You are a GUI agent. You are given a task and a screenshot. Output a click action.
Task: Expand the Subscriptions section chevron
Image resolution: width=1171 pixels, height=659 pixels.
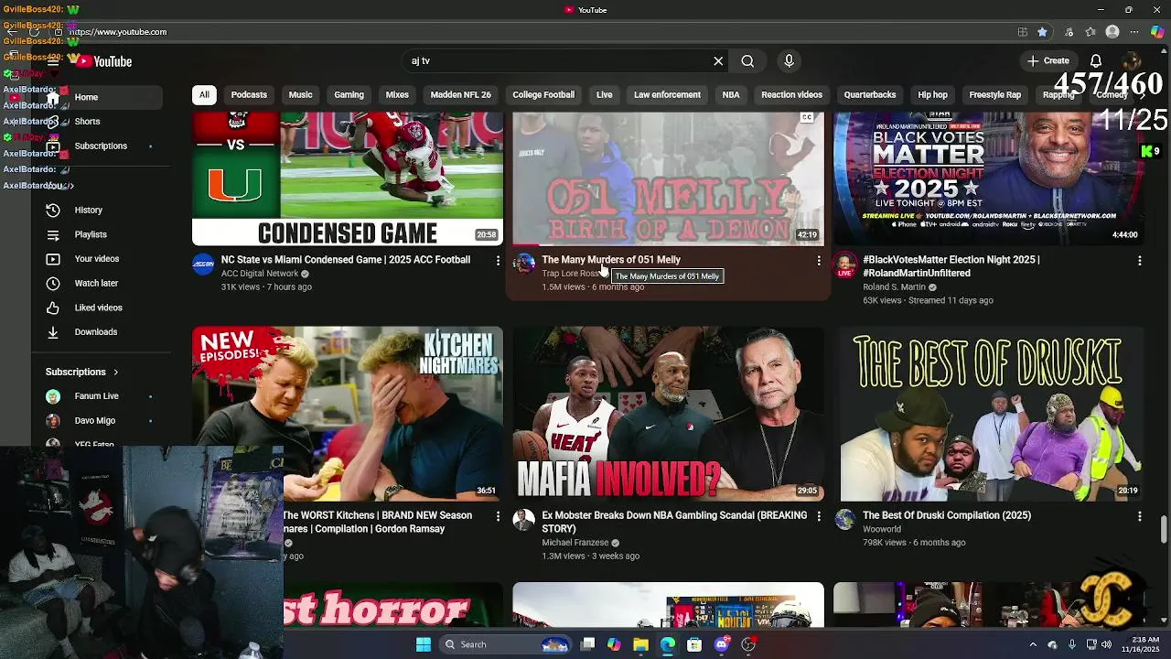click(x=115, y=373)
